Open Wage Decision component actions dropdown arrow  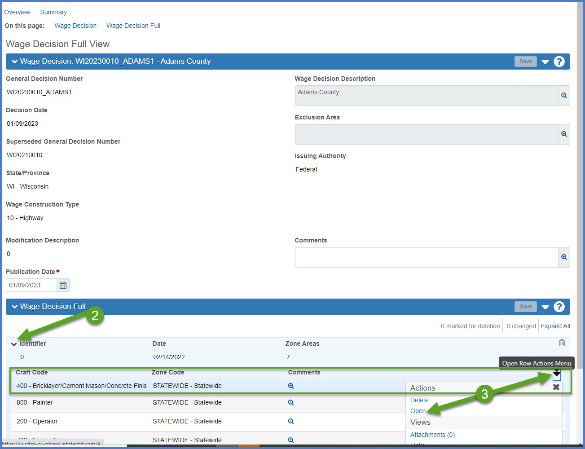click(x=545, y=62)
